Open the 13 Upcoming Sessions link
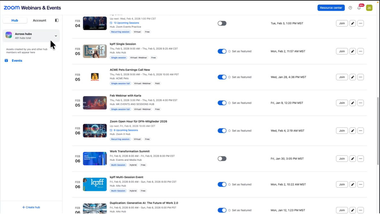 coord(126,23)
